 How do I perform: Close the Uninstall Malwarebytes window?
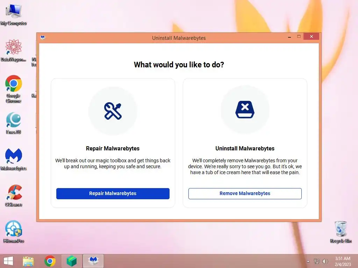click(x=312, y=36)
